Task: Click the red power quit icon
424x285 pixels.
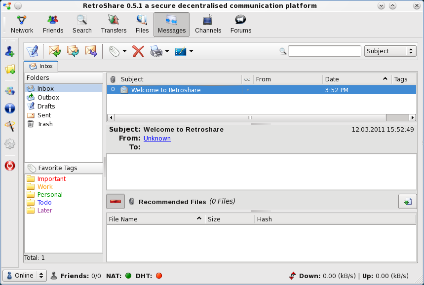Action: point(10,166)
